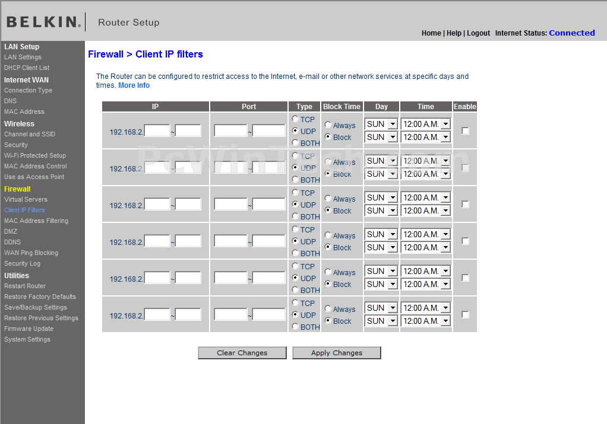Open Client IP Filters sidebar link

point(24,211)
